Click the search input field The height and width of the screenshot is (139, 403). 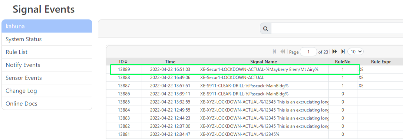tap(337, 29)
